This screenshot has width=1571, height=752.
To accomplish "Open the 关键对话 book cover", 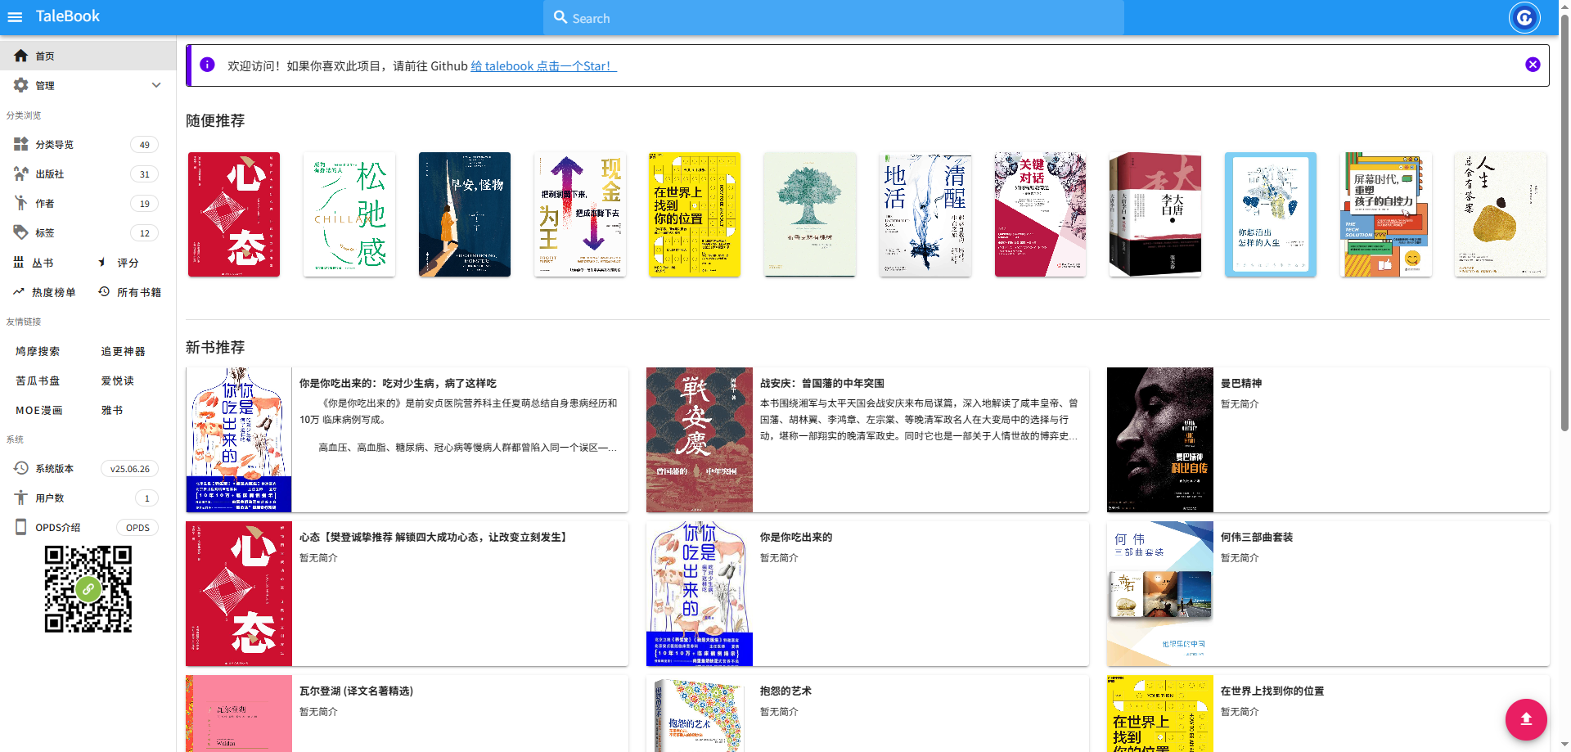I will pos(1041,214).
